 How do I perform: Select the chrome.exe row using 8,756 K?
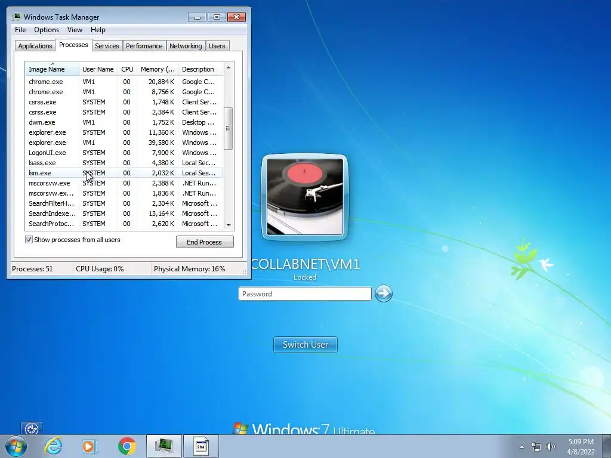point(124,92)
